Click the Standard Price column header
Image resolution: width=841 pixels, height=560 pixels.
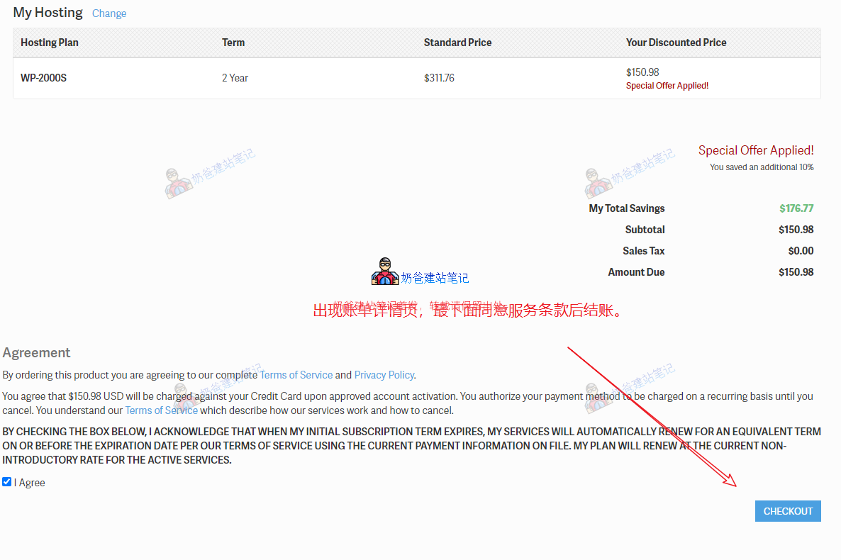457,43
